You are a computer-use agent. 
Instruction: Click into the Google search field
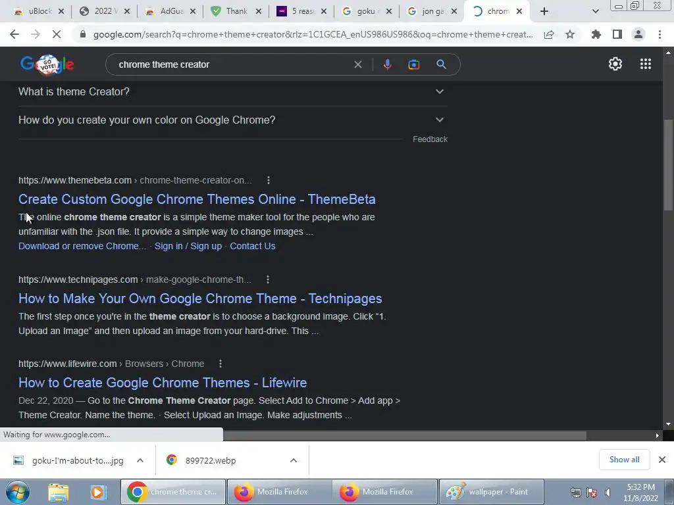click(232, 64)
